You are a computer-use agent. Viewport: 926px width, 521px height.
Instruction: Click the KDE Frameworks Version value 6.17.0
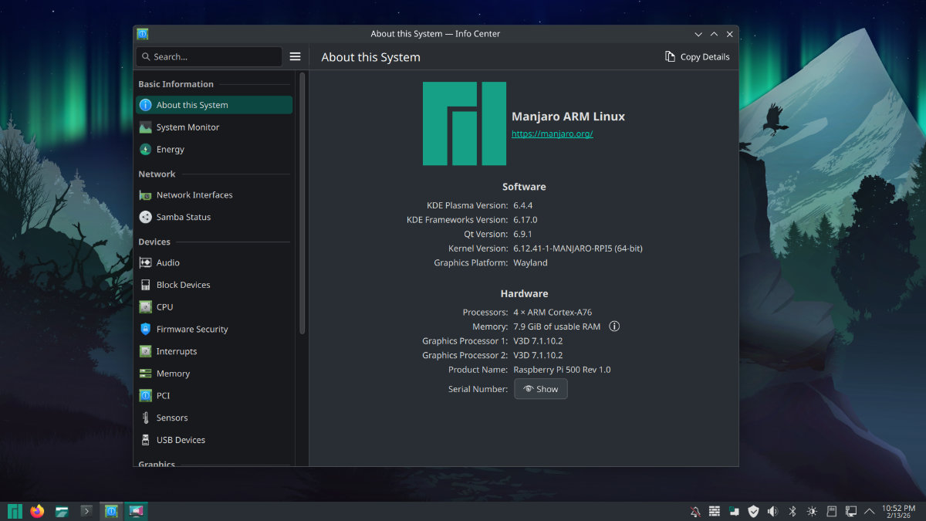click(526, 220)
